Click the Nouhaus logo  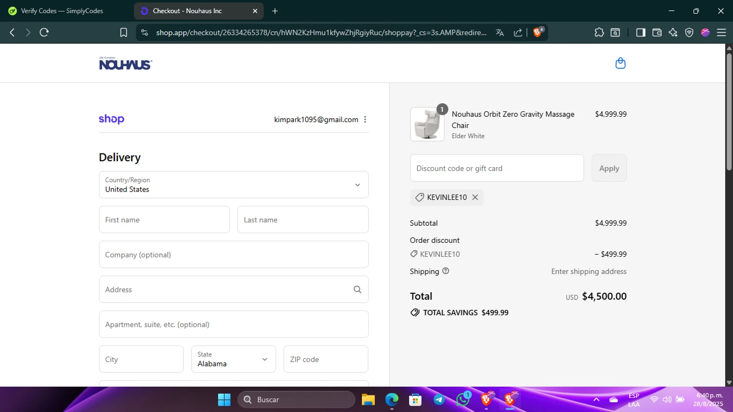point(126,64)
